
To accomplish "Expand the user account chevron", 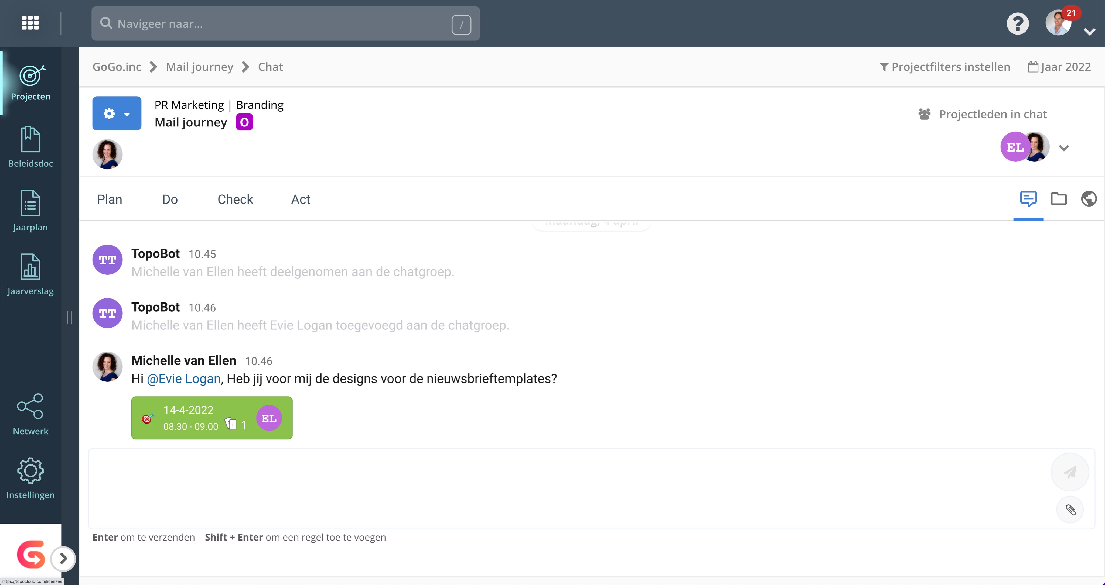I will click(1090, 32).
